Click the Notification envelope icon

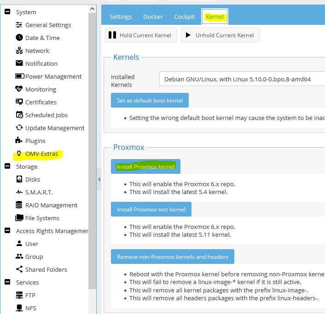point(19,63)
